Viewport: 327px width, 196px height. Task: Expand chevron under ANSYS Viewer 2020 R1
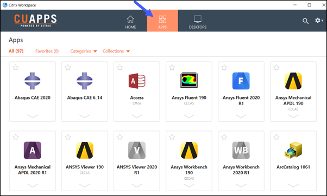point(137,185)
